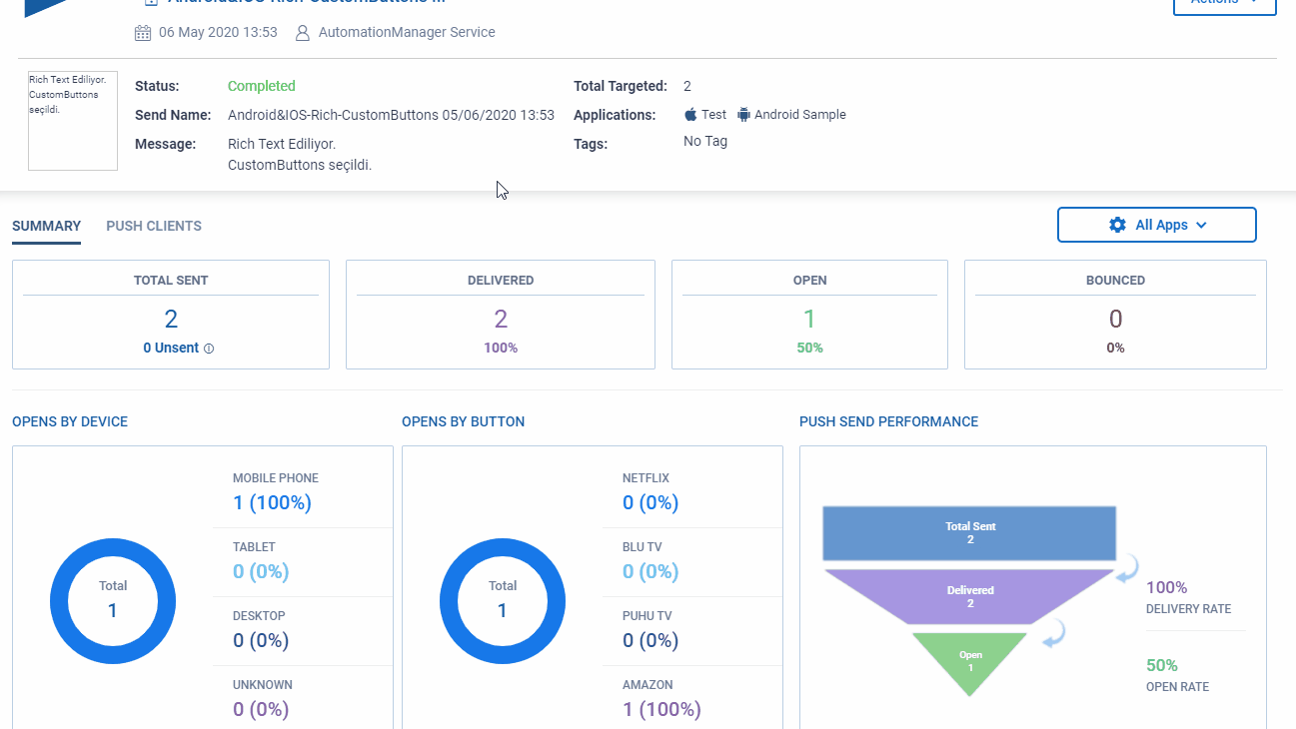Click the Total Sent blue funnel bar
The width and height of the screenshot is (1296, 729).
969,533
